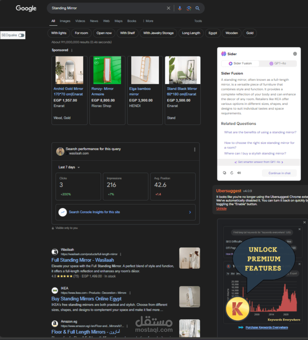Regenerate Sider answer with refresh icon
The height and width of the screenshot is (340, 308).
pos(232,173)
